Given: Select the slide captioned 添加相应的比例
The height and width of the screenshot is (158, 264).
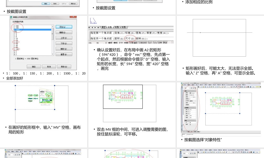Looking at the screenshot, I should pos(220,7).
